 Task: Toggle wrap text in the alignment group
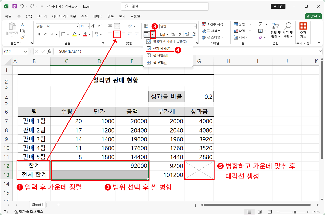tap(146, 26)
